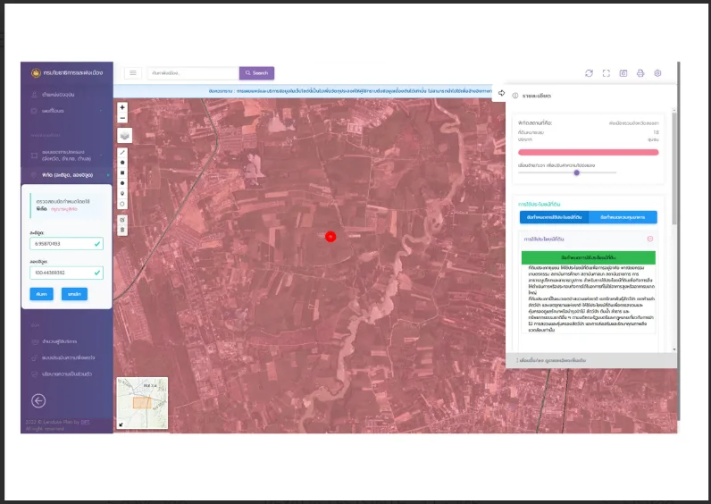Click the print icon
Screen dimensions: 711x504
[640, 73]
